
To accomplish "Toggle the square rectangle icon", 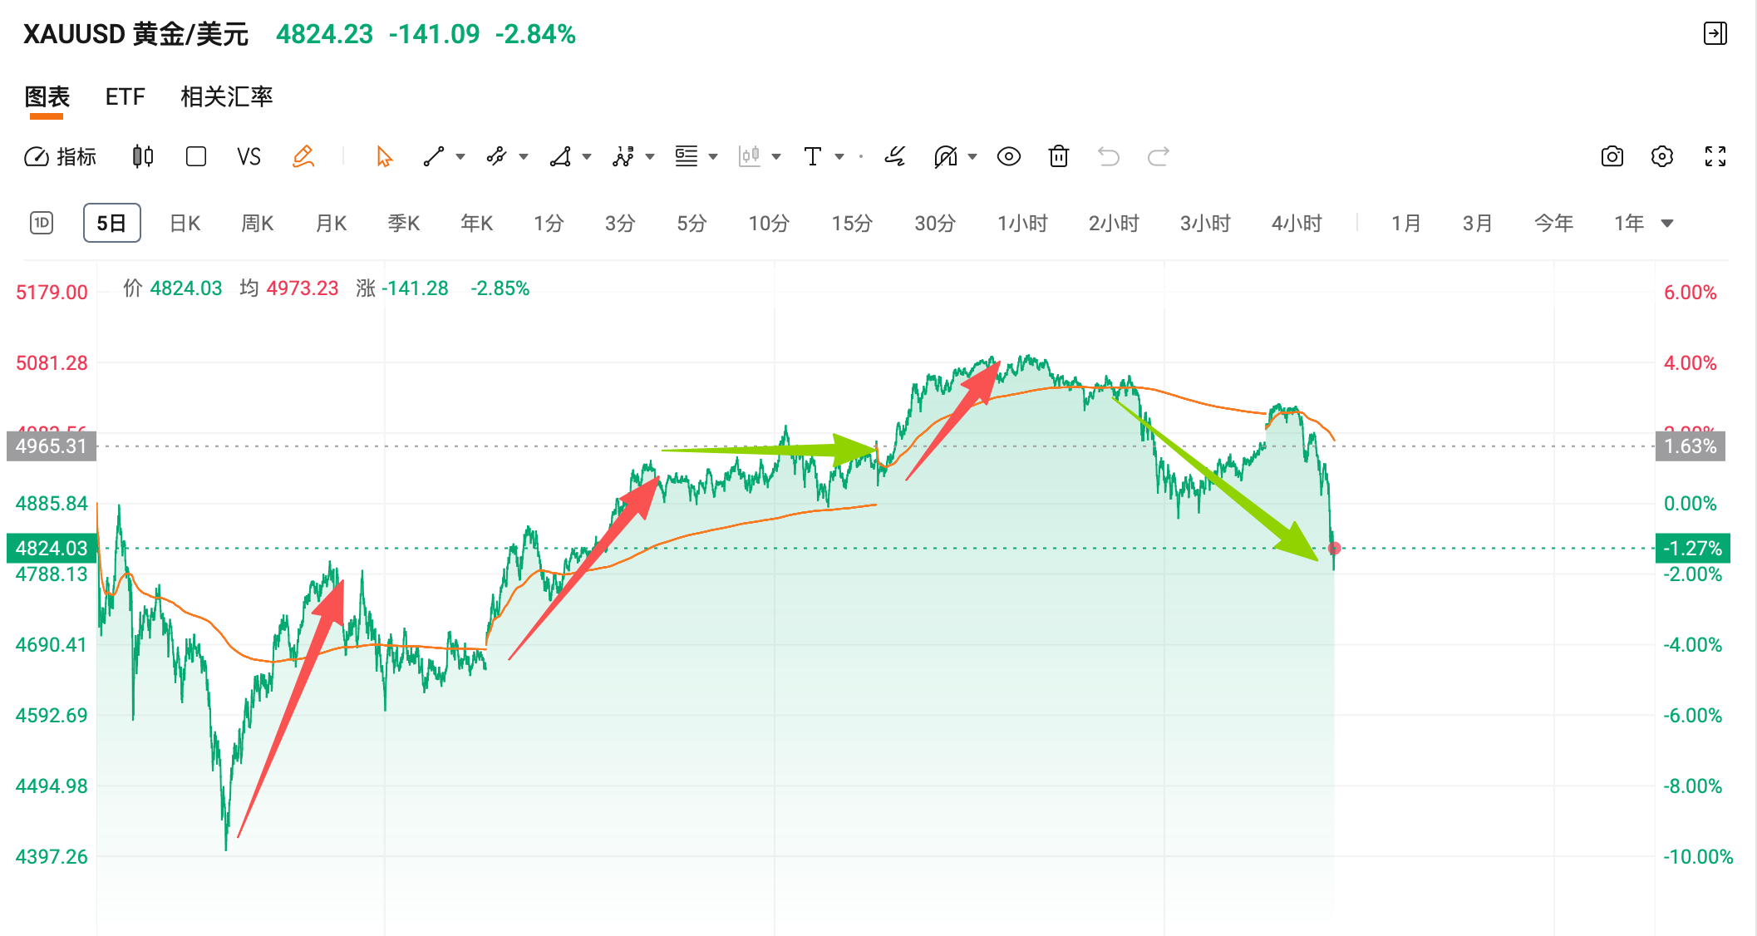I will pyautogui.click(x=196, y=156).
